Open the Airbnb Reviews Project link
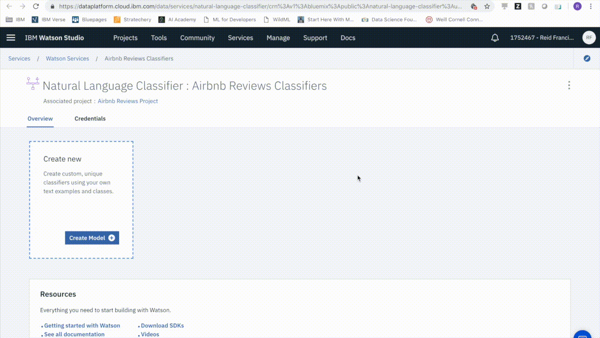Viewport: 600px width, 338px height. pos(127,101)
